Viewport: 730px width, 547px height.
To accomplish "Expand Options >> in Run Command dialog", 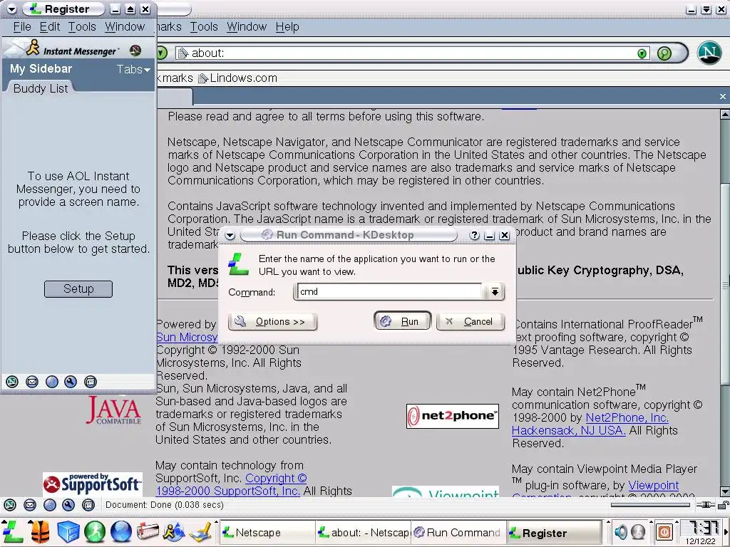I will coord(273,321).
